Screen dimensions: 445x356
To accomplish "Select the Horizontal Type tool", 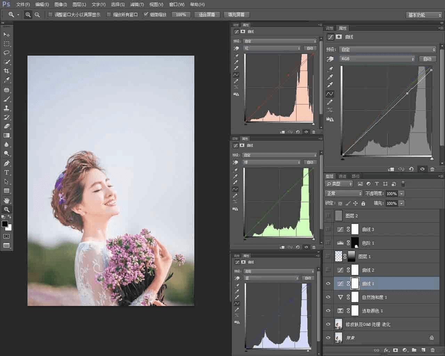I will (x=7, y=172).
